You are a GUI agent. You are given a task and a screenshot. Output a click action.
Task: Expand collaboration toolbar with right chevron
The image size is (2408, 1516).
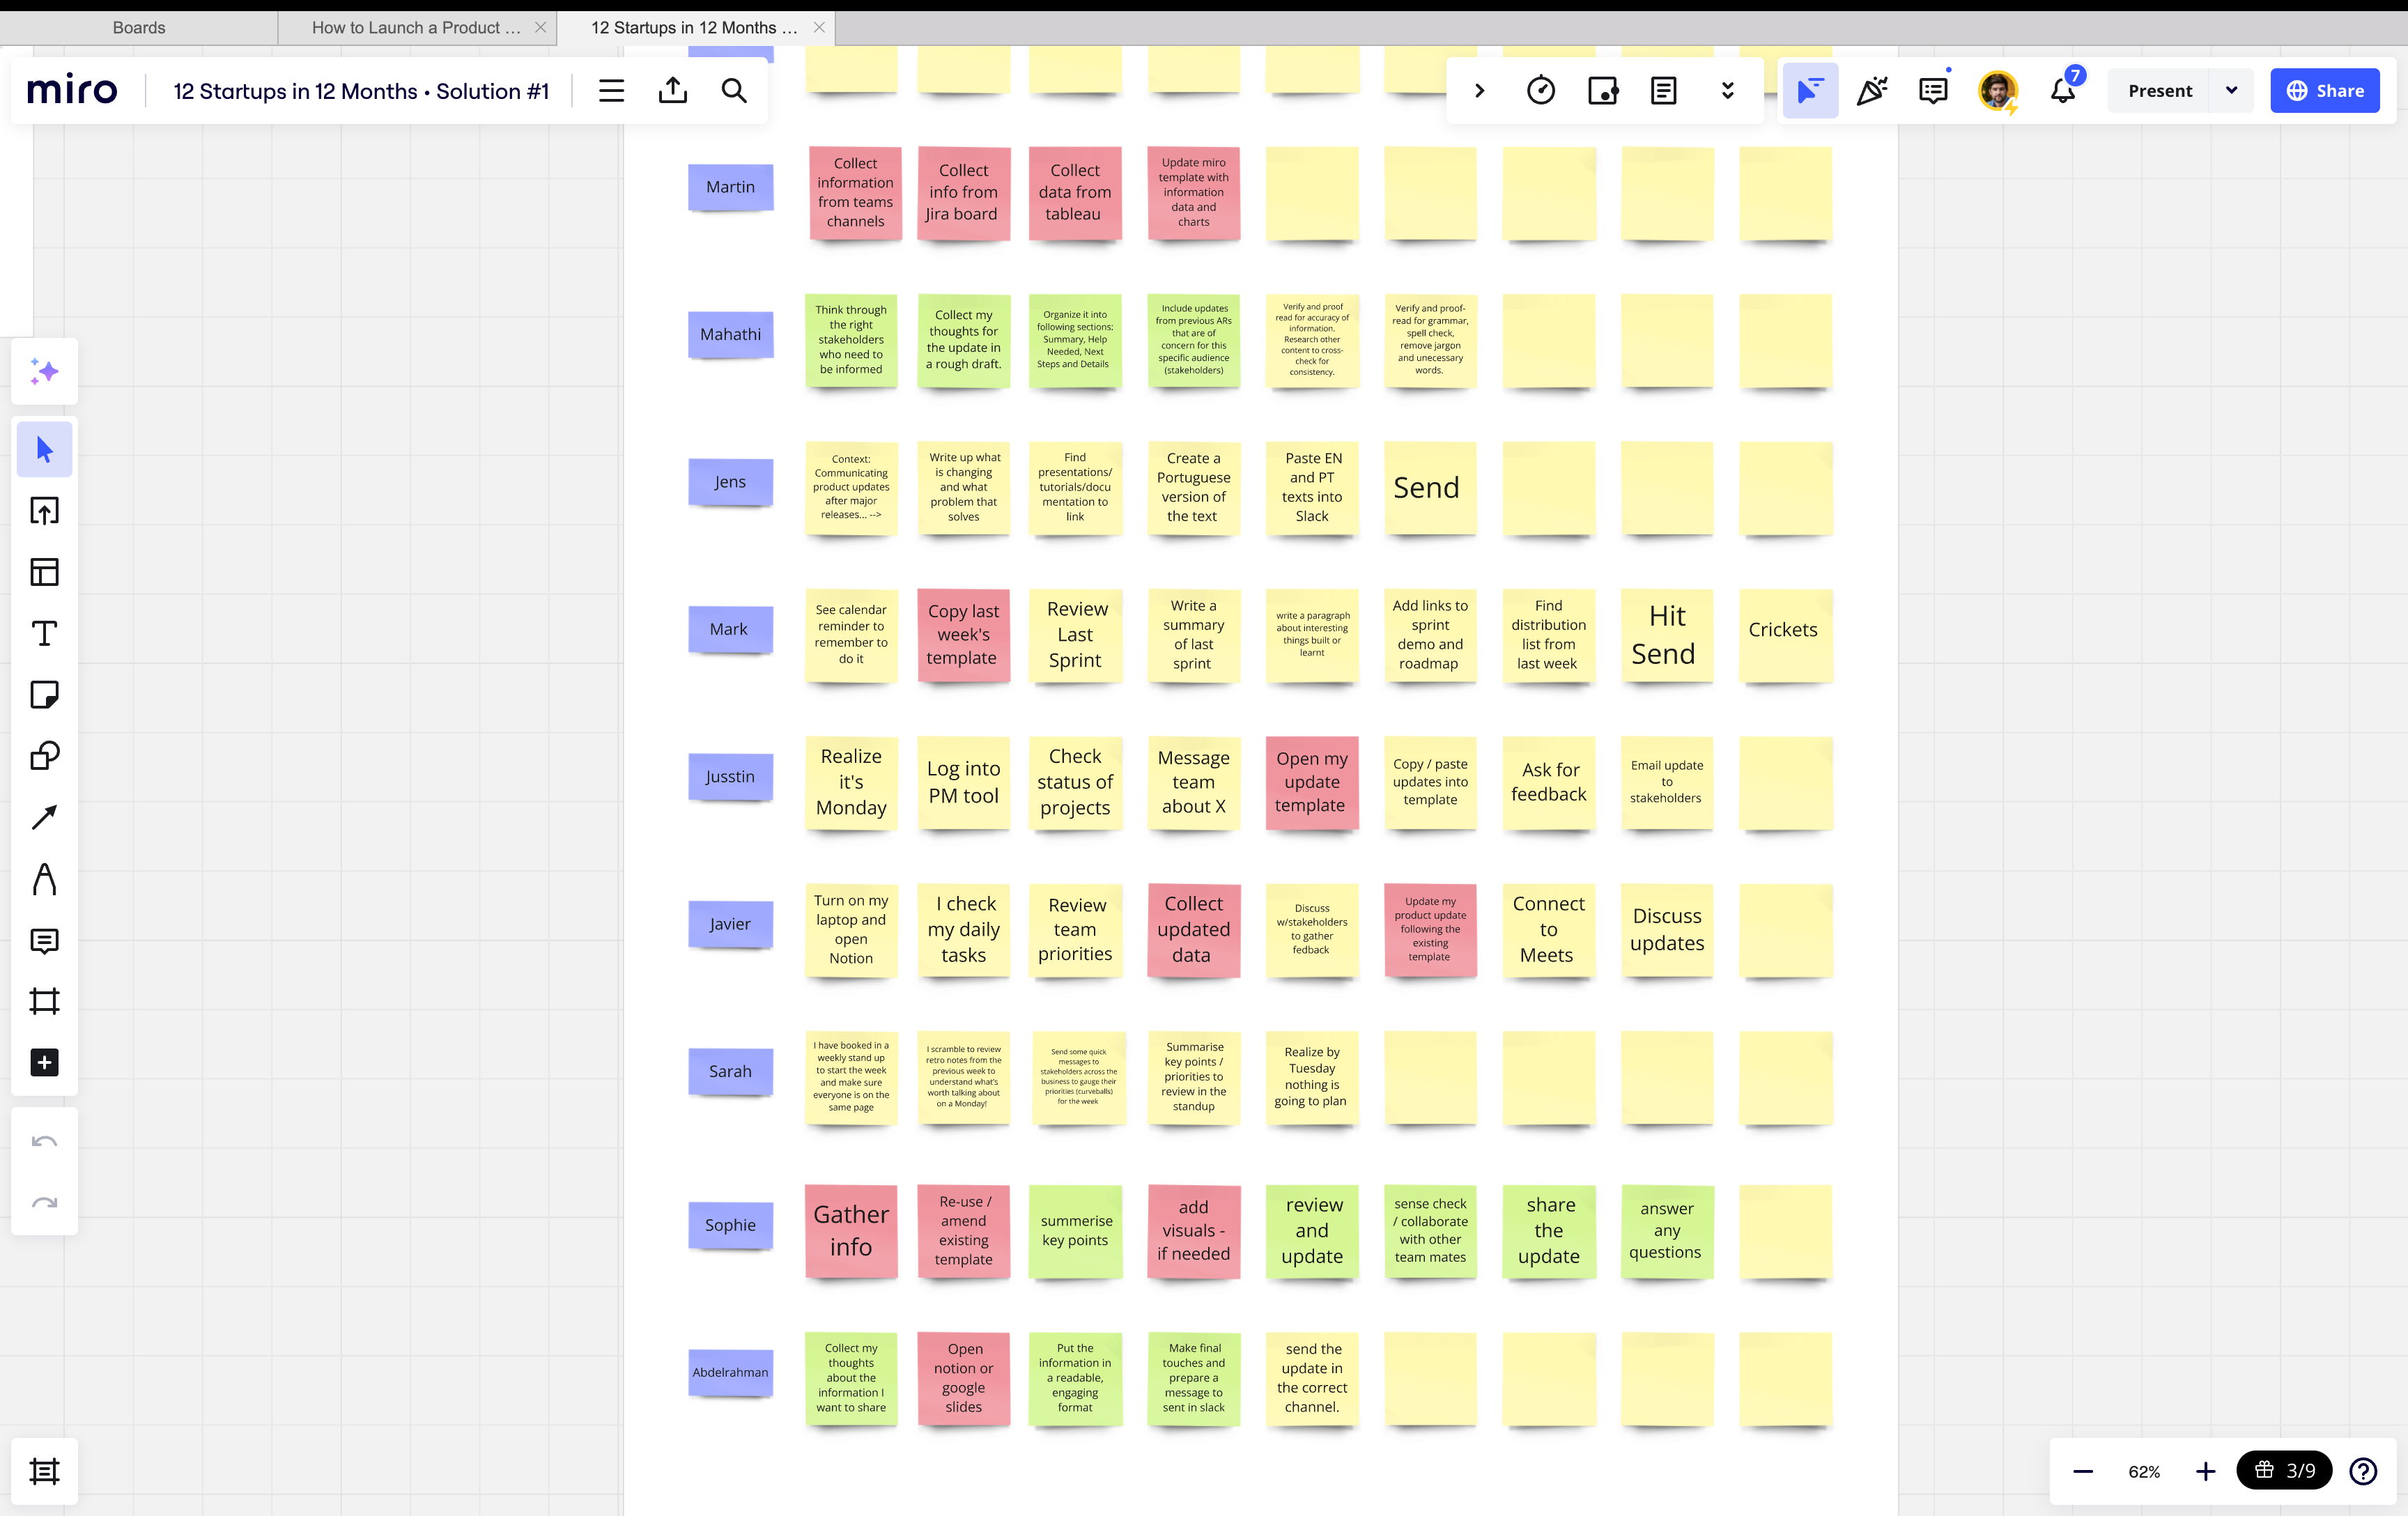(x=1480, y=91)
